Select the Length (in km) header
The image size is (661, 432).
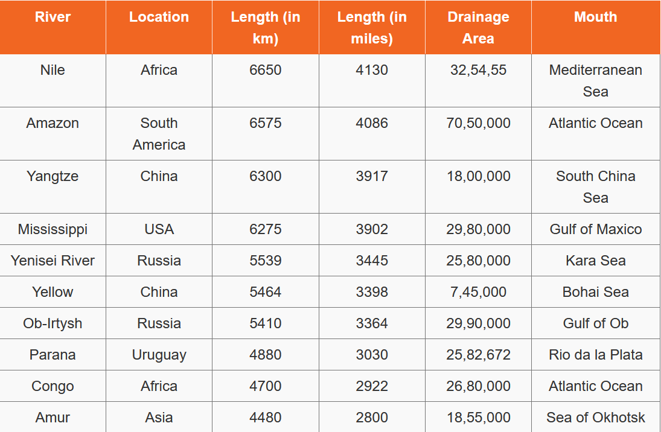click(265, 28)
